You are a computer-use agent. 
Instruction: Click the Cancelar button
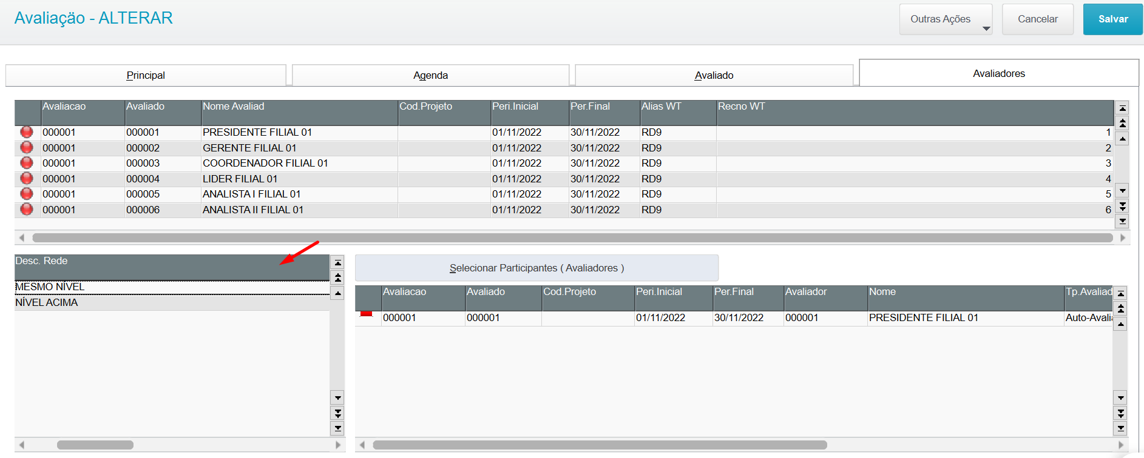1038,19
